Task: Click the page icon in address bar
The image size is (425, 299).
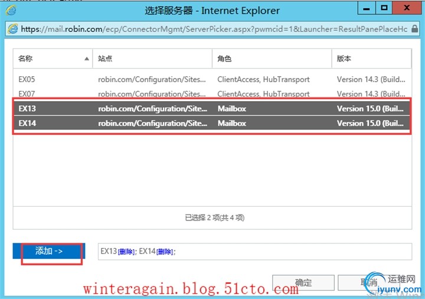Action: pos(13,29)
